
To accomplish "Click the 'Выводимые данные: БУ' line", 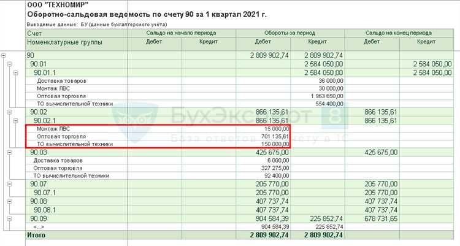I will coord(97,25).
